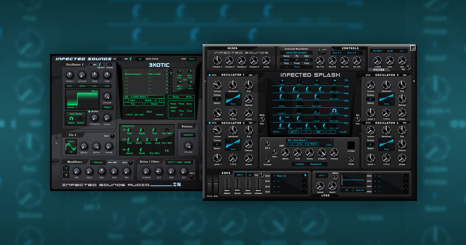The height and width of the screenshot is (245, 466).
Task: Open the FILTER 1 selector in Infected Splash
Action: [x=378, y=51]
